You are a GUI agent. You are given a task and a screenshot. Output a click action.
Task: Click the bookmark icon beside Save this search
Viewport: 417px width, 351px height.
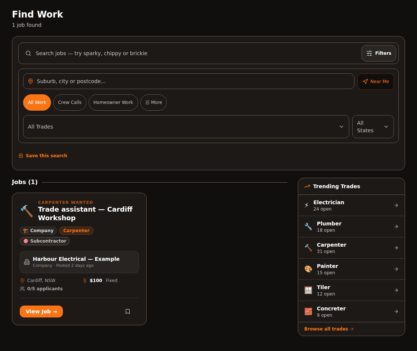pos(21,156)
